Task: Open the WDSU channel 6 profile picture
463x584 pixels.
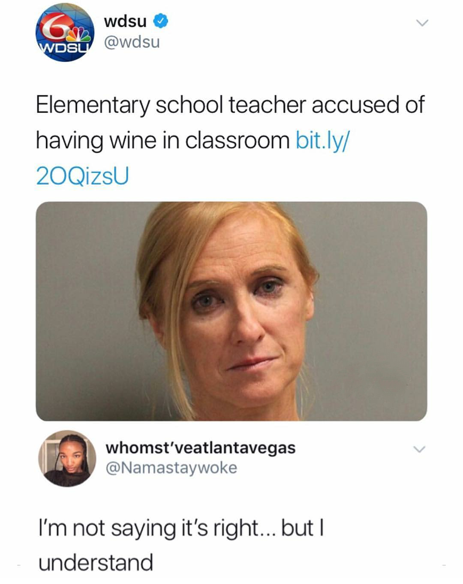Action: (65, 33)
